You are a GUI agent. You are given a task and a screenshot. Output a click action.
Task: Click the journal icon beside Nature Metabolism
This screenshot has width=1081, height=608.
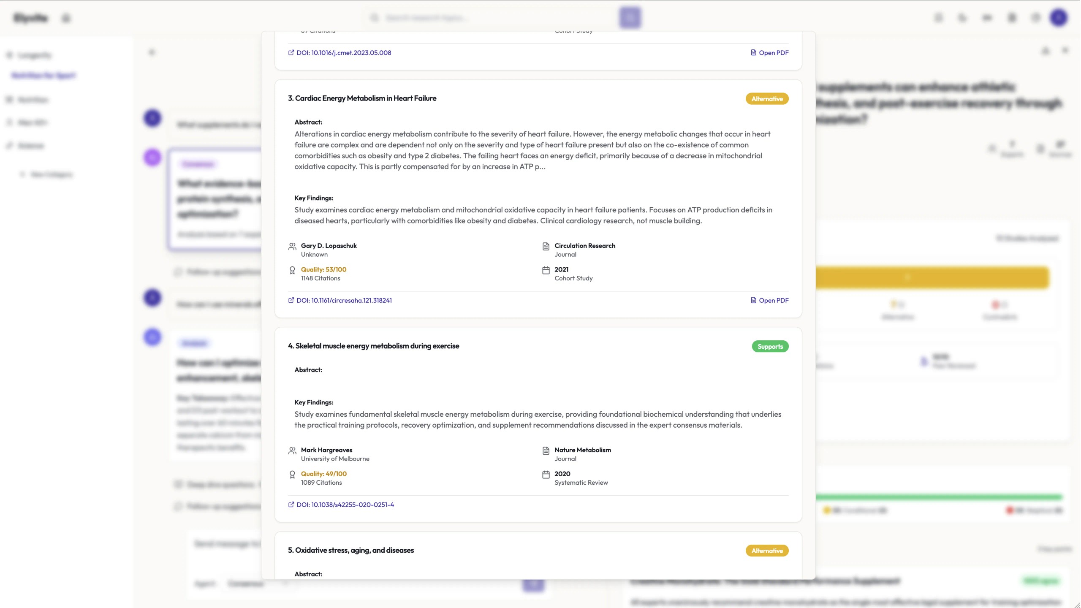pos(546,451)
